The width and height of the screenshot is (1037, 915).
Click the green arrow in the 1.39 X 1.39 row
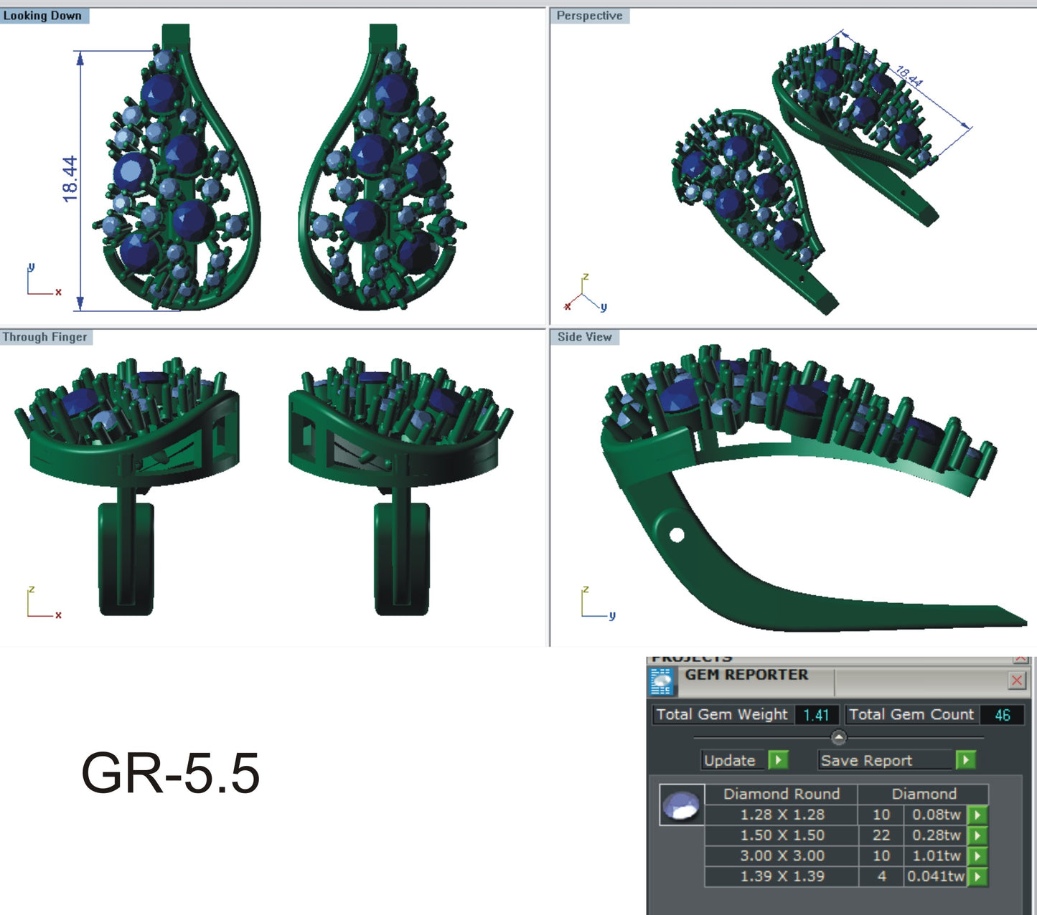(977, 876)
